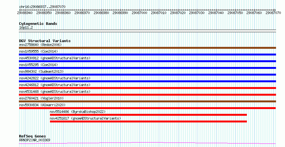
Task: Click the 16p11.2 cytogenetic band label
Action: tap(26, 28)
